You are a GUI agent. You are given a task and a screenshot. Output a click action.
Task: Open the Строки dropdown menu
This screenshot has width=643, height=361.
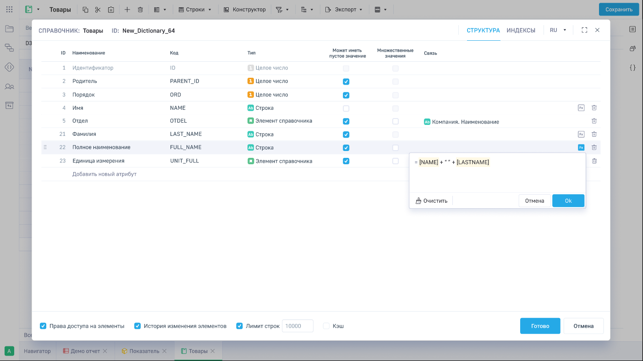[x=195, y=10]
